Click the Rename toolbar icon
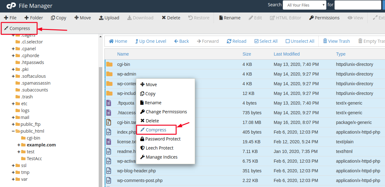 click(229, 17)
